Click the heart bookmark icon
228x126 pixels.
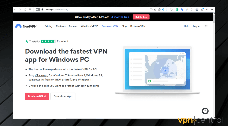(171, 10)
